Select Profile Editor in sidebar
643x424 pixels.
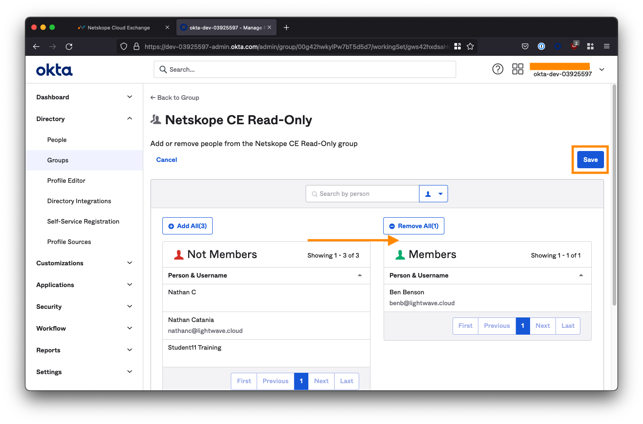click(x=66, y=180)
